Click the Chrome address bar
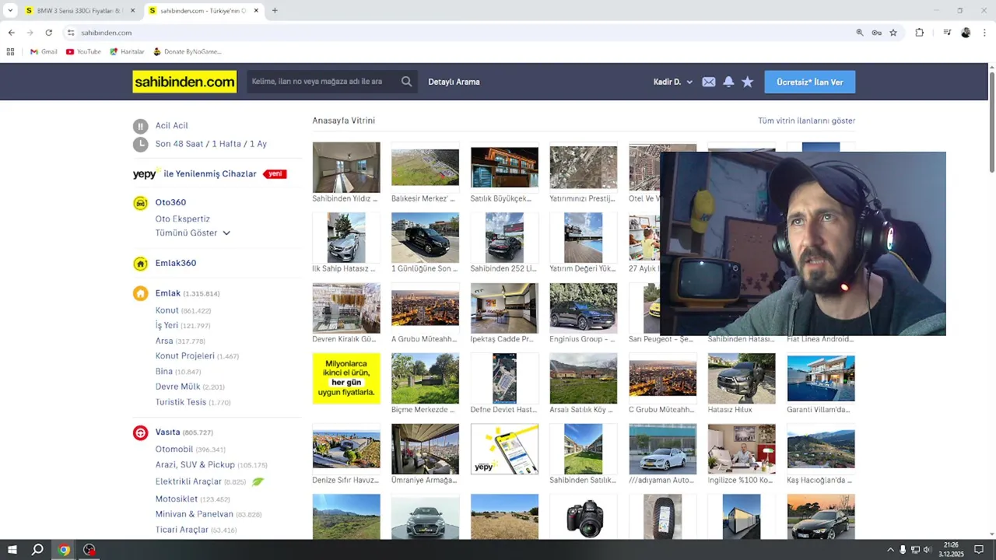996x560 pixels. point(459,33)
